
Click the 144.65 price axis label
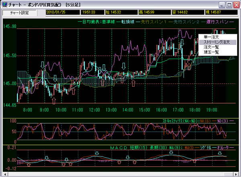click(x=10, y=105)
